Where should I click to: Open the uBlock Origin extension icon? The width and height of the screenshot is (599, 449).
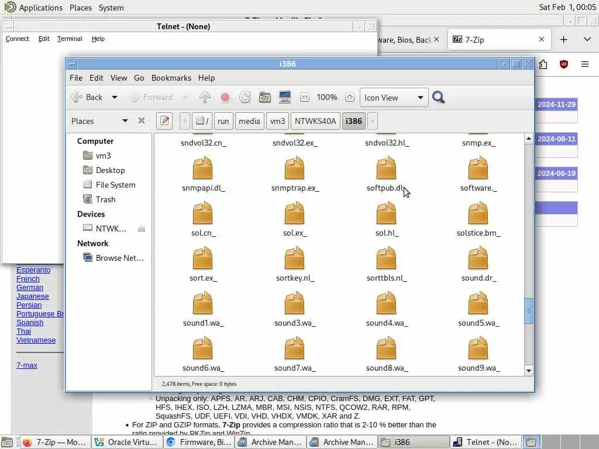tap(563, 64)
